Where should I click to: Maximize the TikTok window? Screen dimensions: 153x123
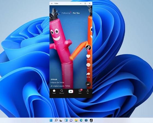(x=85, y=3)
